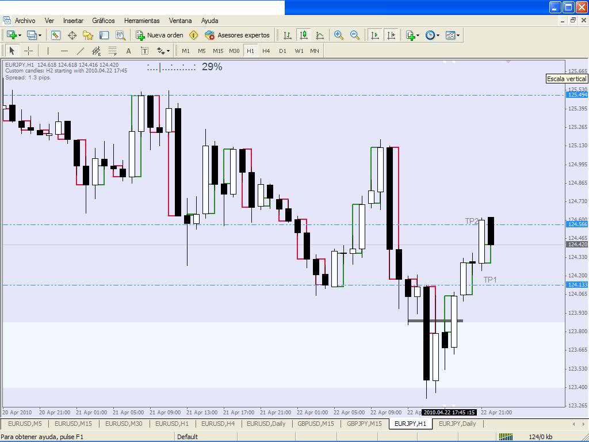
Task: Switch chart to line chart mode
Action: [x=320, y=35]
